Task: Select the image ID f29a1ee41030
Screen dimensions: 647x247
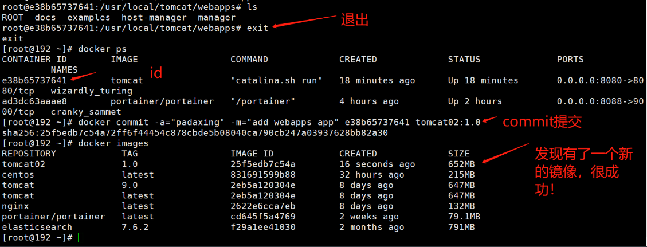Action: [263, 227]
